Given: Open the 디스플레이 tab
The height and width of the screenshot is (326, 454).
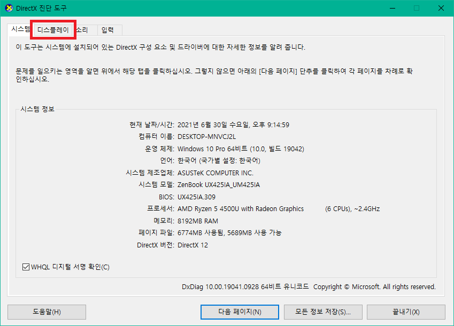Looking at the screenshot, I should pos(53,30).
